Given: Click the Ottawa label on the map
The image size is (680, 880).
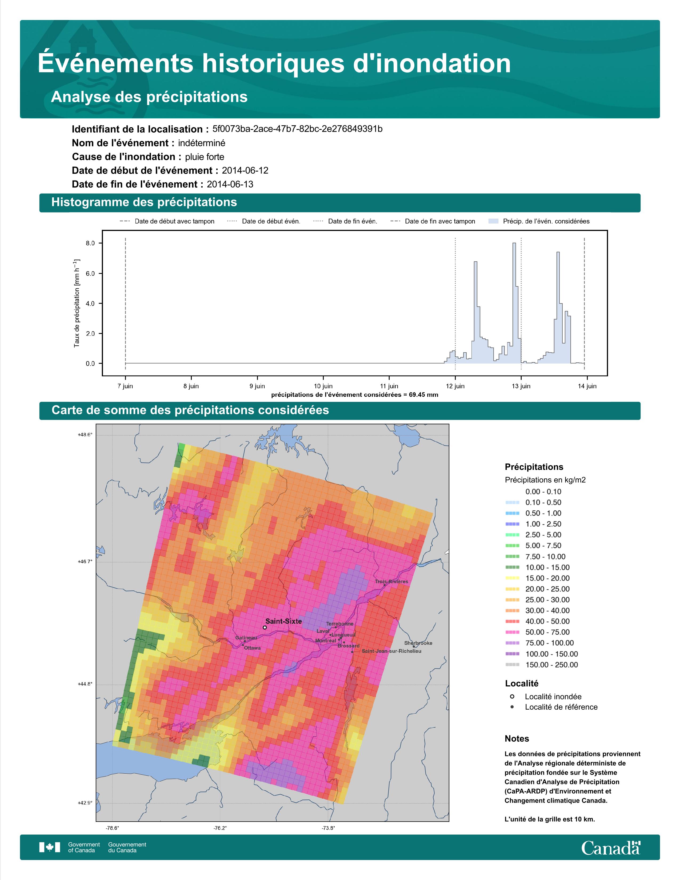Looking at the screenshot, I should pyautogui.click(x=252, y=648).
